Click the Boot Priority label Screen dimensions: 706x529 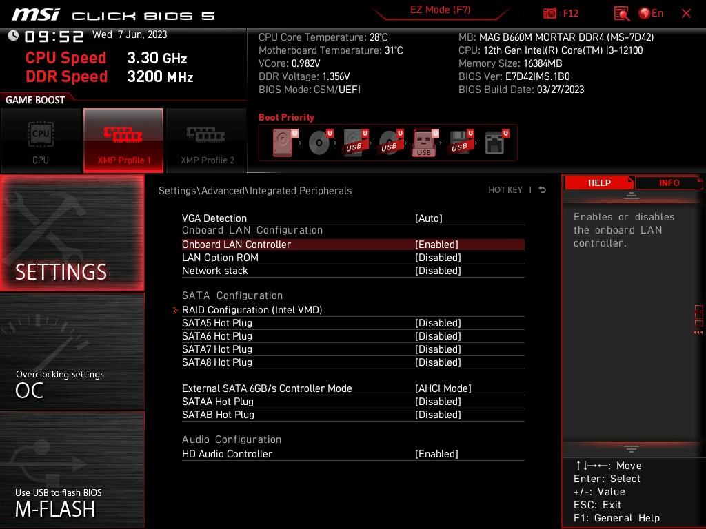pyautogui.click(x=286, y=117)
